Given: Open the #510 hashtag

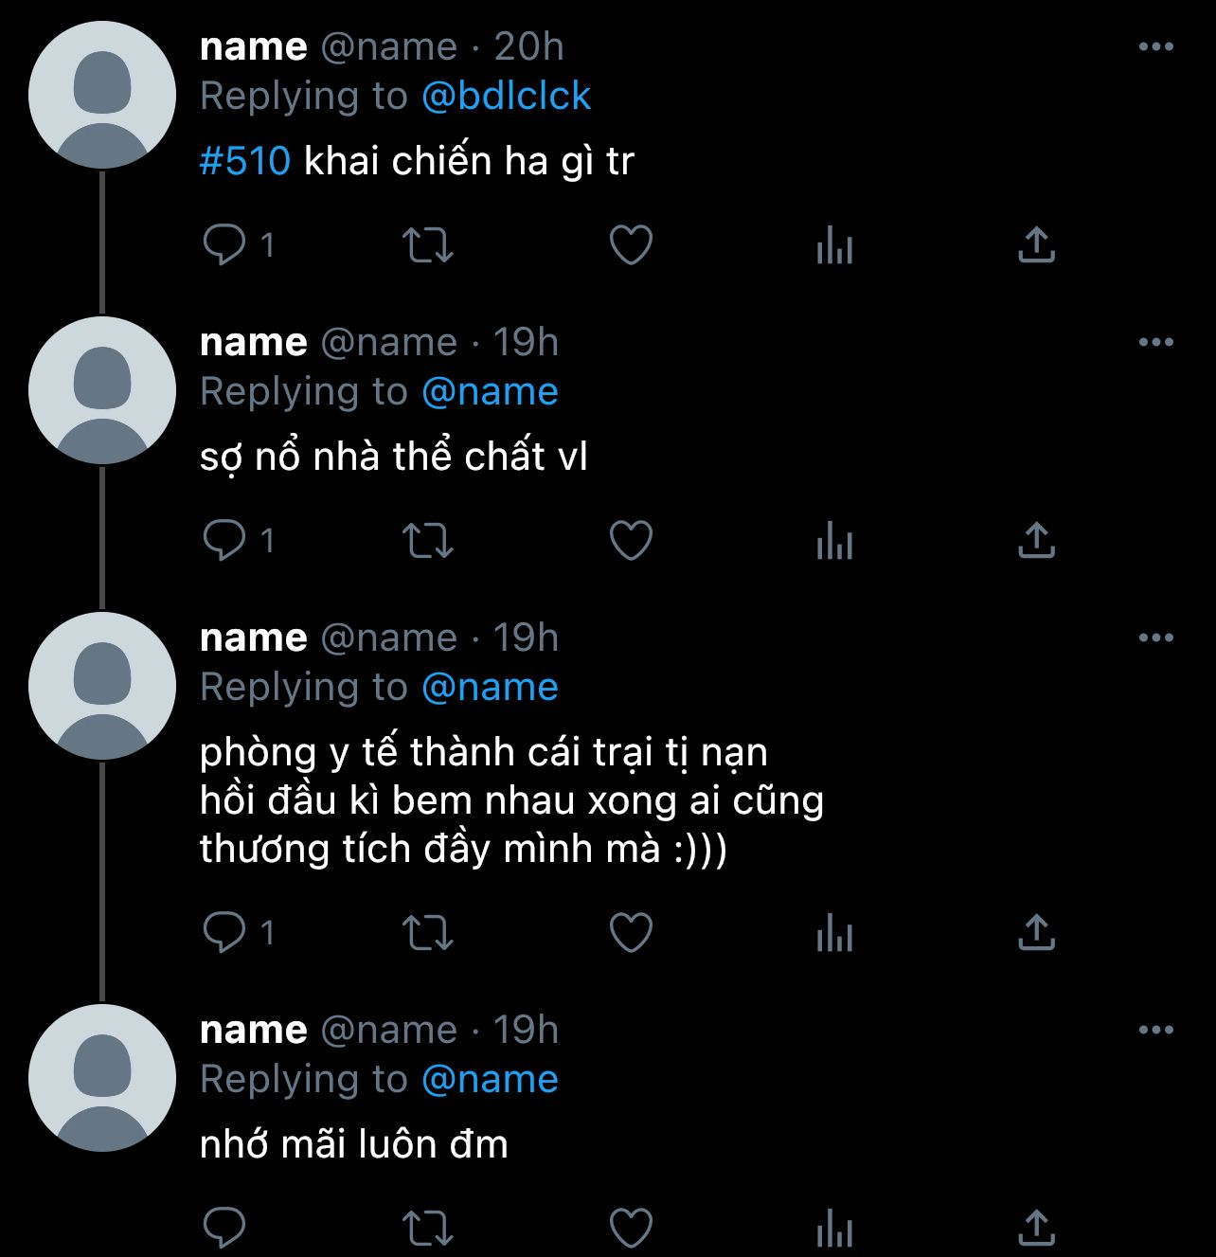Looking at the screenshot, I should [245, 161].
